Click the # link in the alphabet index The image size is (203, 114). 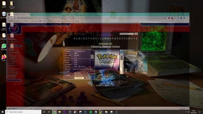[x=75, y=39]
